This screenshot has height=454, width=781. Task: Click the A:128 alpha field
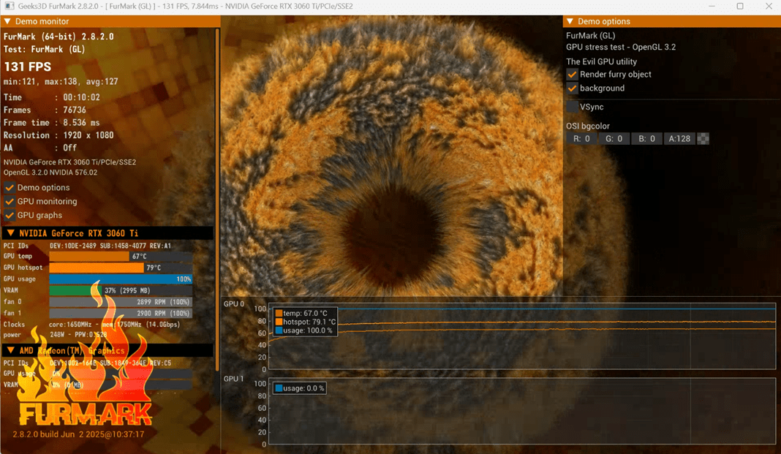tap(679, 139)
